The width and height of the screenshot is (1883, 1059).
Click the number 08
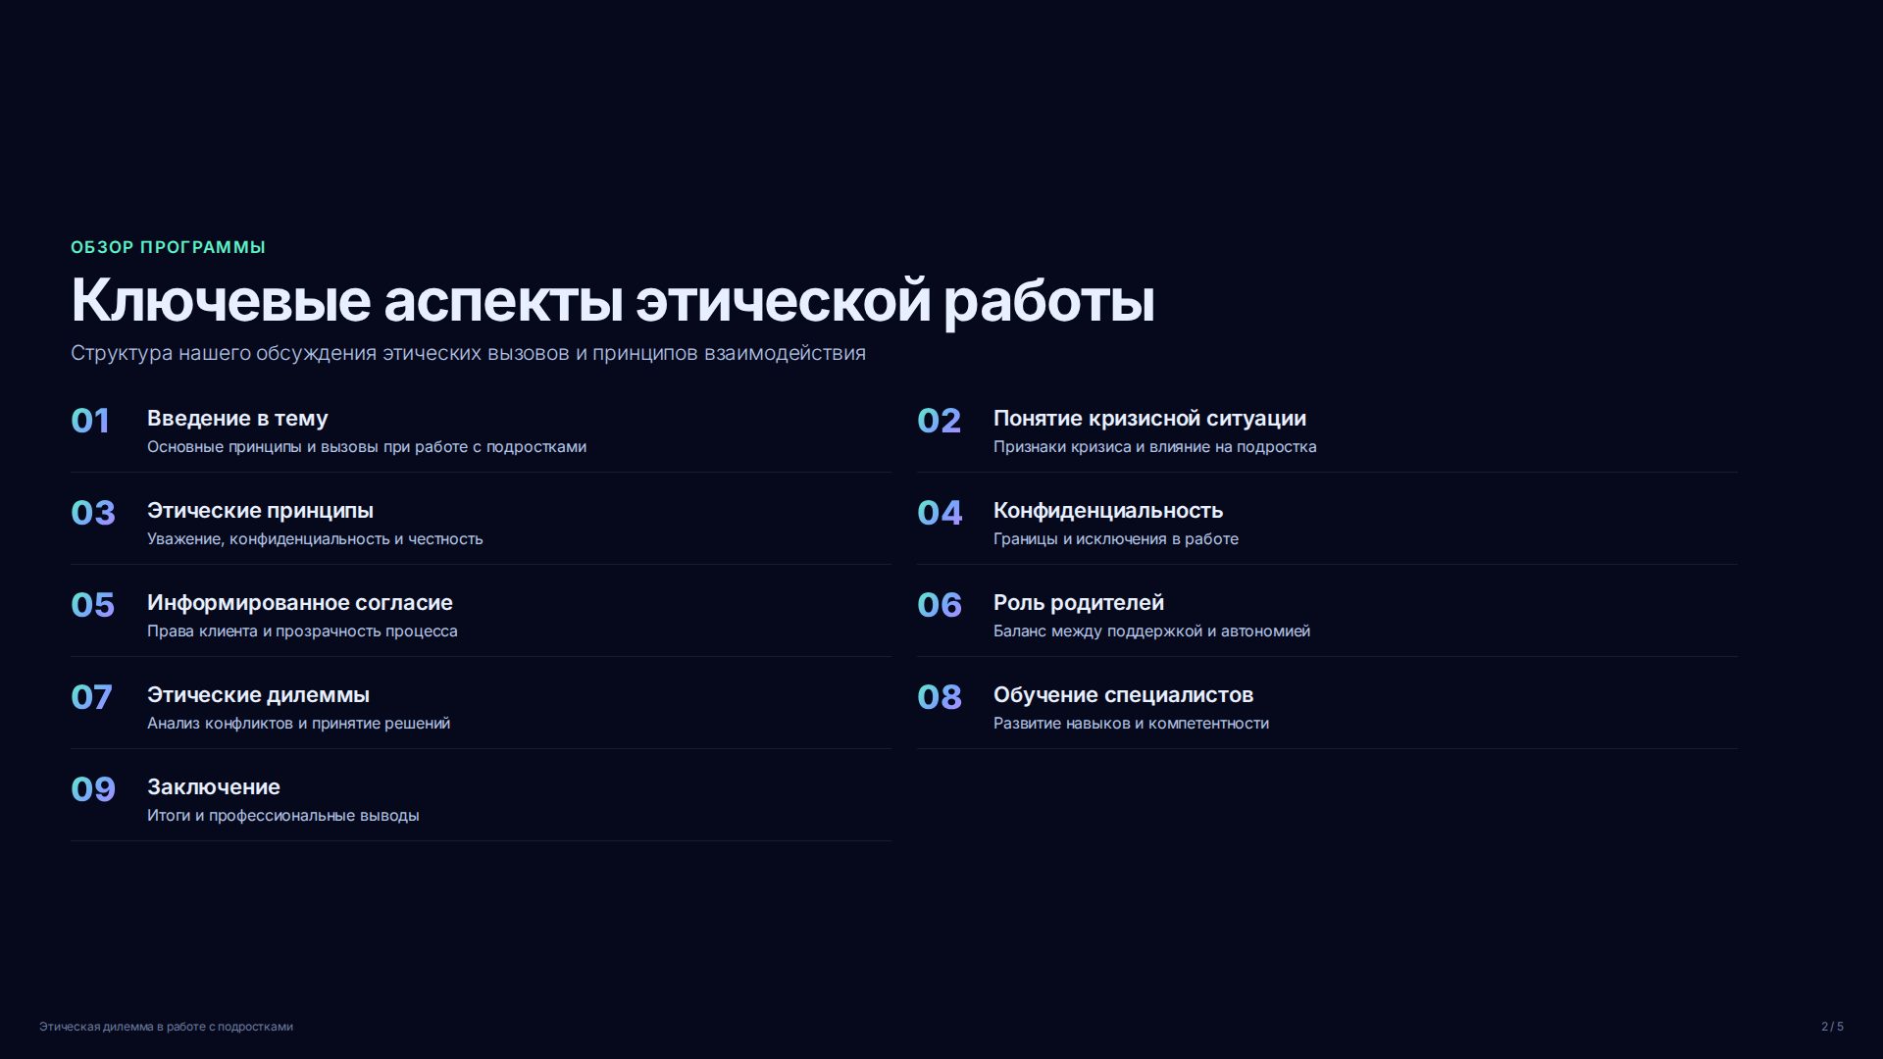pyautogui.click(x=940, y=697)
